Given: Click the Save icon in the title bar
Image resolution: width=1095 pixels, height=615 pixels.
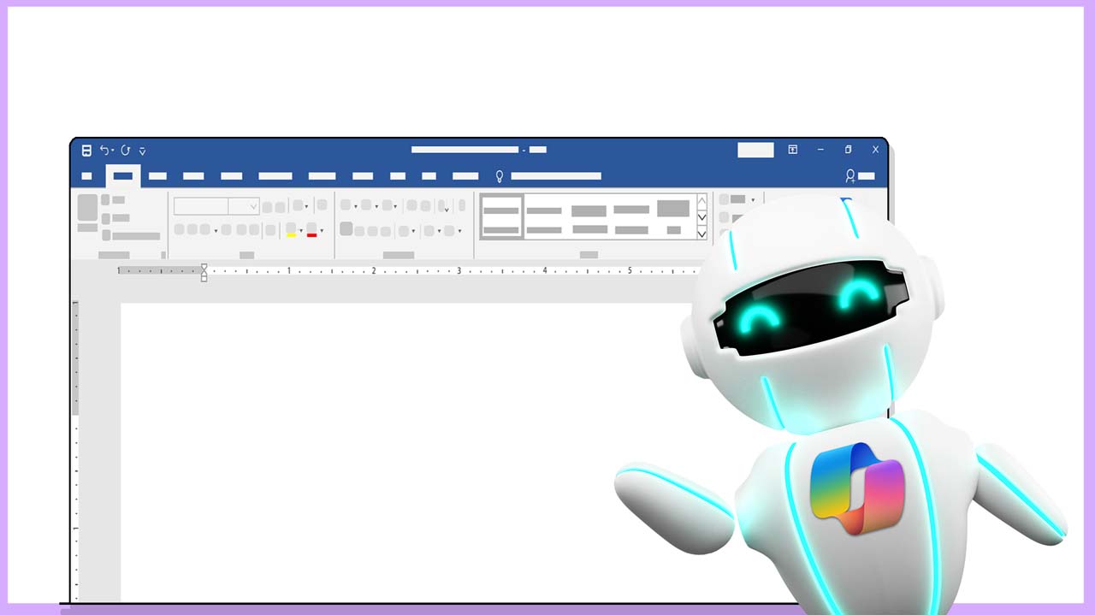Looking at the screenshot, I should click(86, 151).
